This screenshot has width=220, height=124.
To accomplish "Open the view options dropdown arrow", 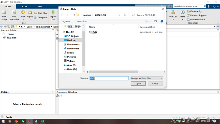I will pos(150,21).
